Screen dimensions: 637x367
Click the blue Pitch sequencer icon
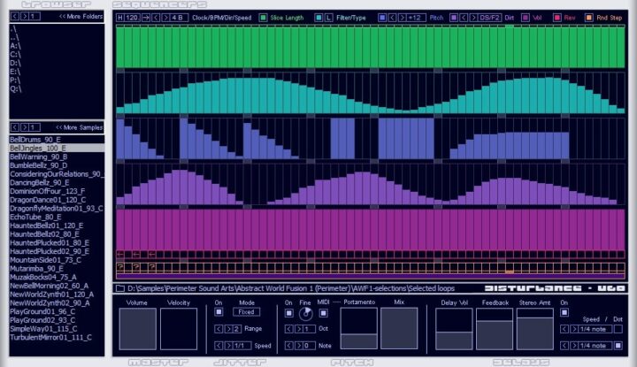tap(382, 17)
